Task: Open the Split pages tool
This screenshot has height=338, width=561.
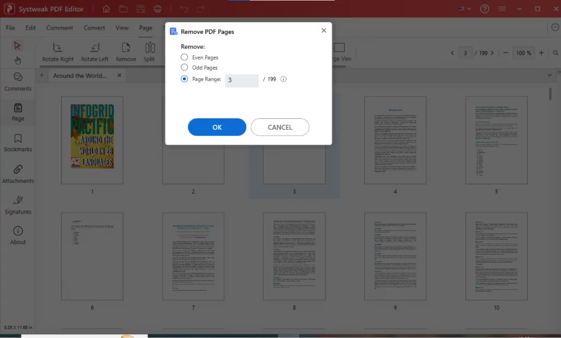Action: click(x=149, y=51)
